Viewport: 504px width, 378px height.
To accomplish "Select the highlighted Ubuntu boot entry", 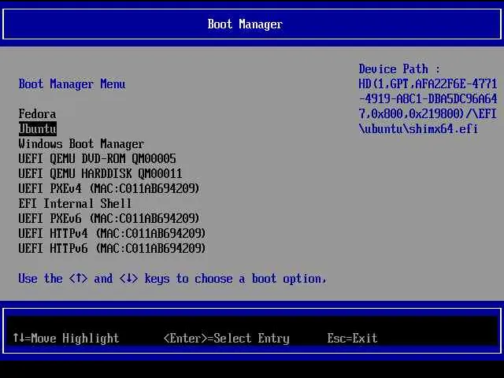I will (x=38, y=129).
